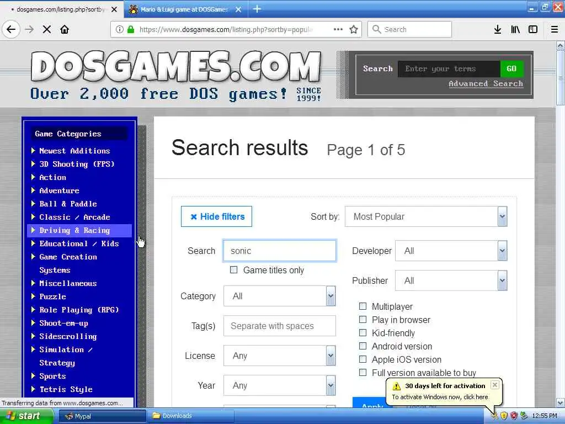Open the Puzzle category

coord(52,296)
